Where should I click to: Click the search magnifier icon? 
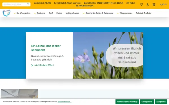(28, 4)
